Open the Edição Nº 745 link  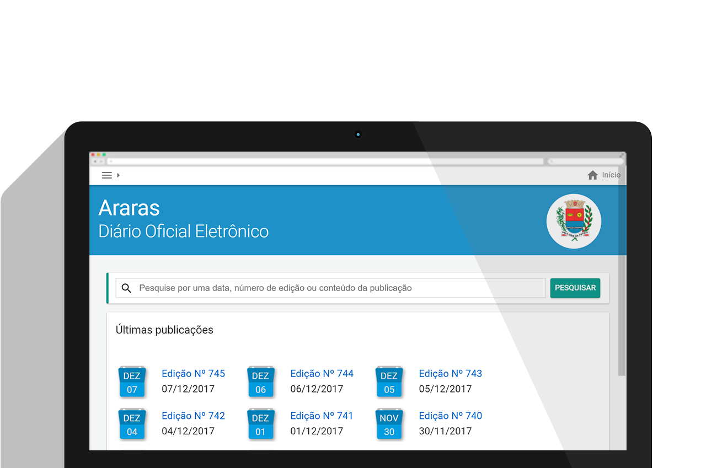coord(193,374)
